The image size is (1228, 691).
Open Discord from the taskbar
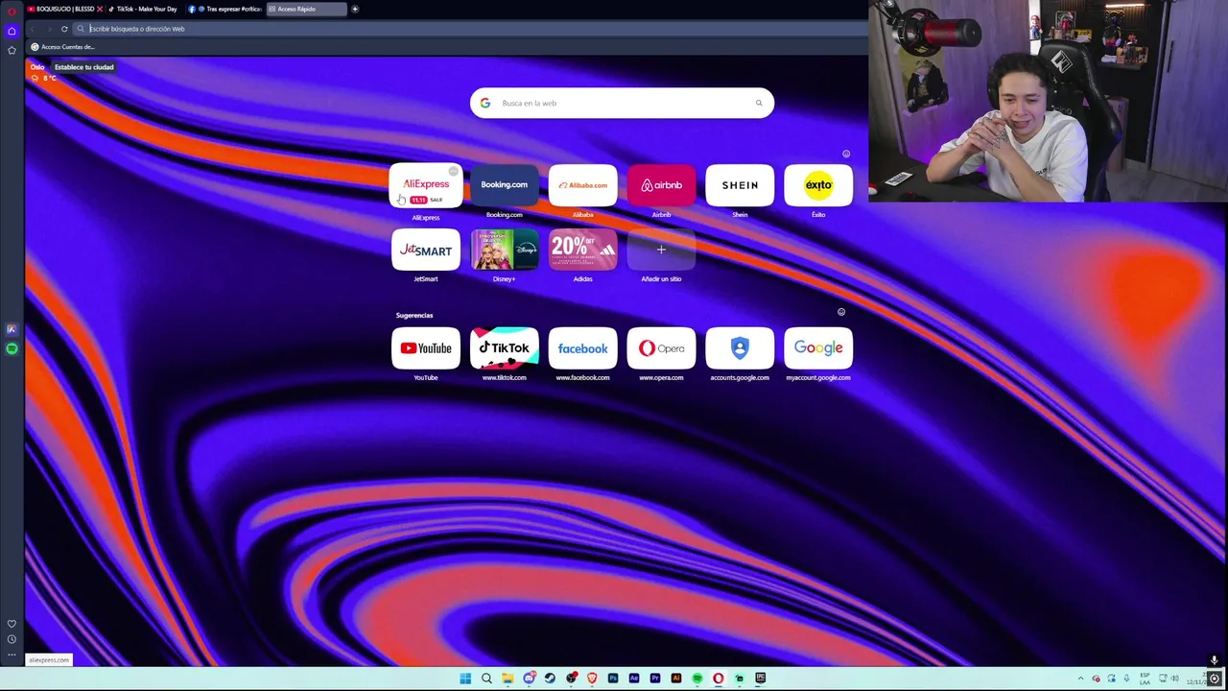coord(529,679)
